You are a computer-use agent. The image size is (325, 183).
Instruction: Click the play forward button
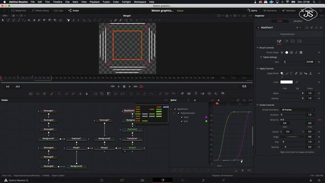pos(130,86)
